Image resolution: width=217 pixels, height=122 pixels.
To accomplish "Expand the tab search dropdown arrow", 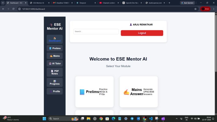I will tap(3, 3).
